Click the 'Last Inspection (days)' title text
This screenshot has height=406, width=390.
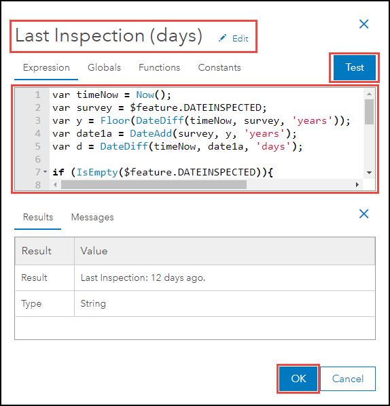tap(108, 35)
